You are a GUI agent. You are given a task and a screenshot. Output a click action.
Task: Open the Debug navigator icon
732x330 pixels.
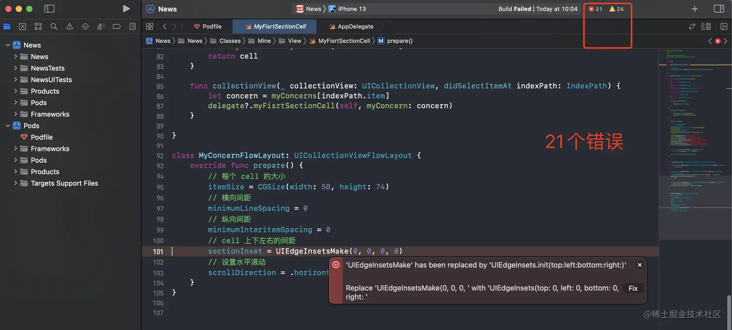(x=101, y=27)
